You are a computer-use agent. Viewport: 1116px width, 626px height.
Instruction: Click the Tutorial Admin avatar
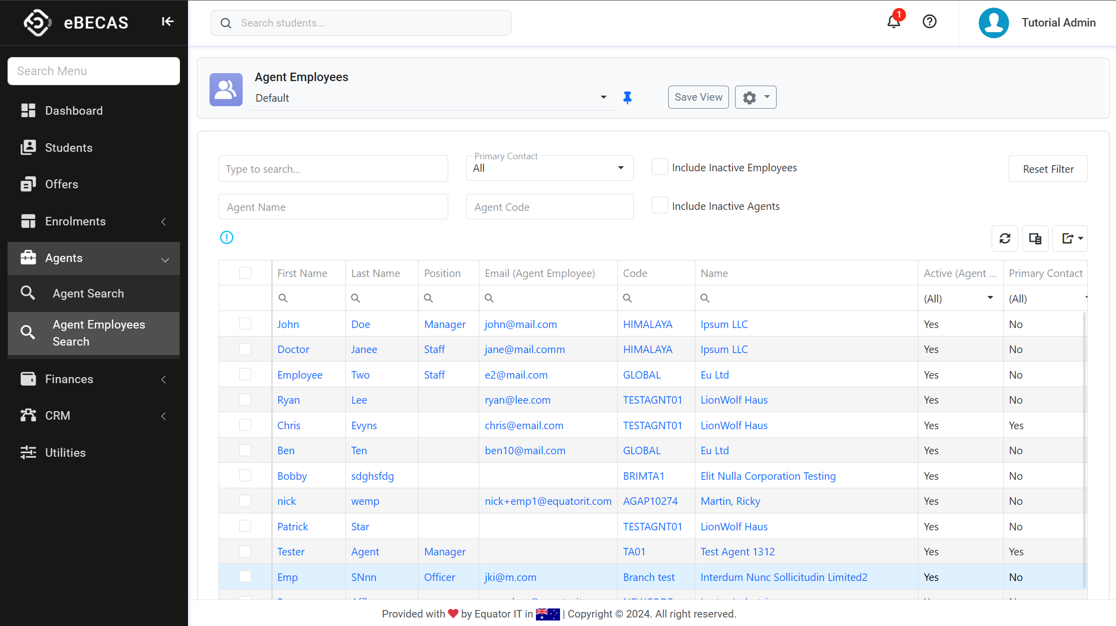(x=994, y=23)
